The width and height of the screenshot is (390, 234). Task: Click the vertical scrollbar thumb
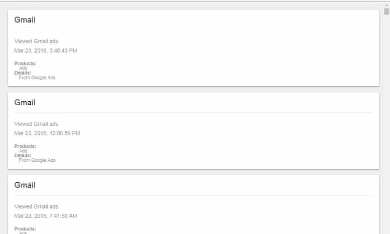click(386, 11)
